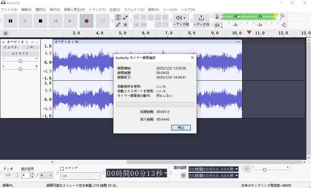Skip to start of track
The image size is (311, 188).
tap(55, 21)
